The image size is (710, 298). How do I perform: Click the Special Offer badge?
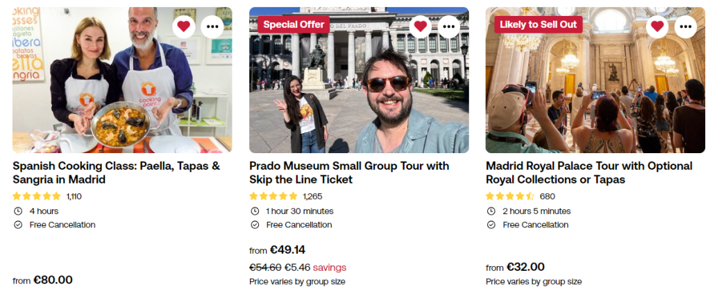click(294, 24)
